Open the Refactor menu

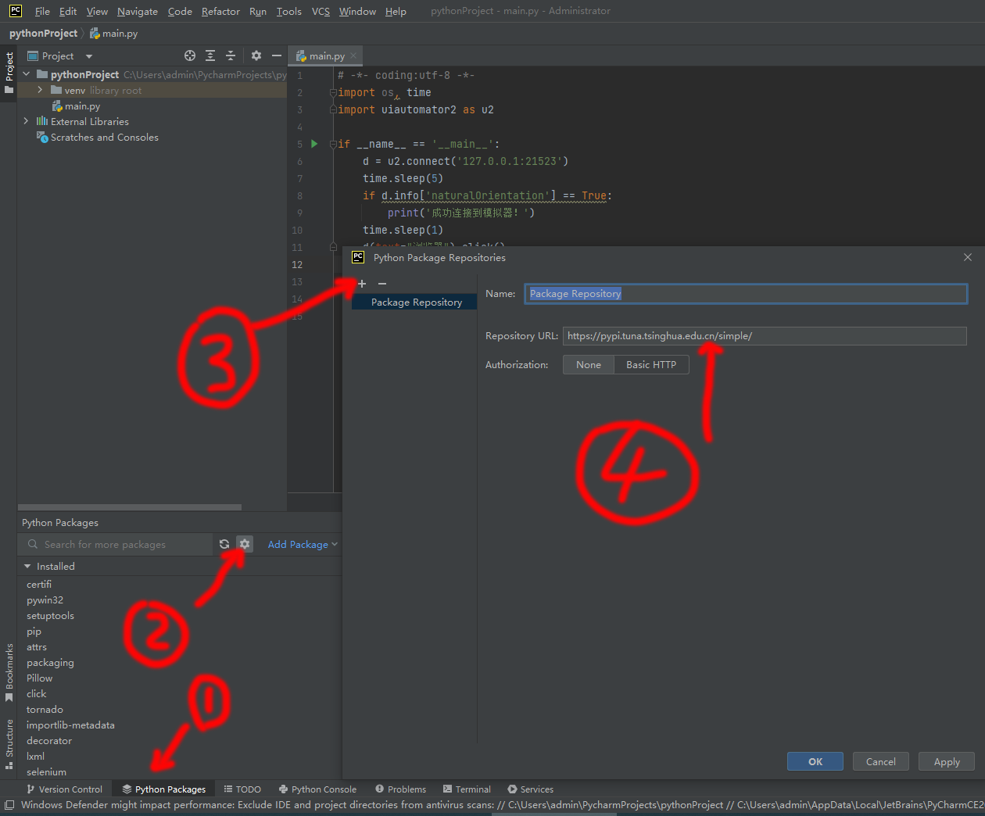(x=220, y=11)
